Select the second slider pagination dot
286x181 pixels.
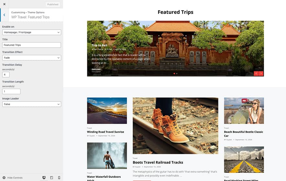(177, 73)
